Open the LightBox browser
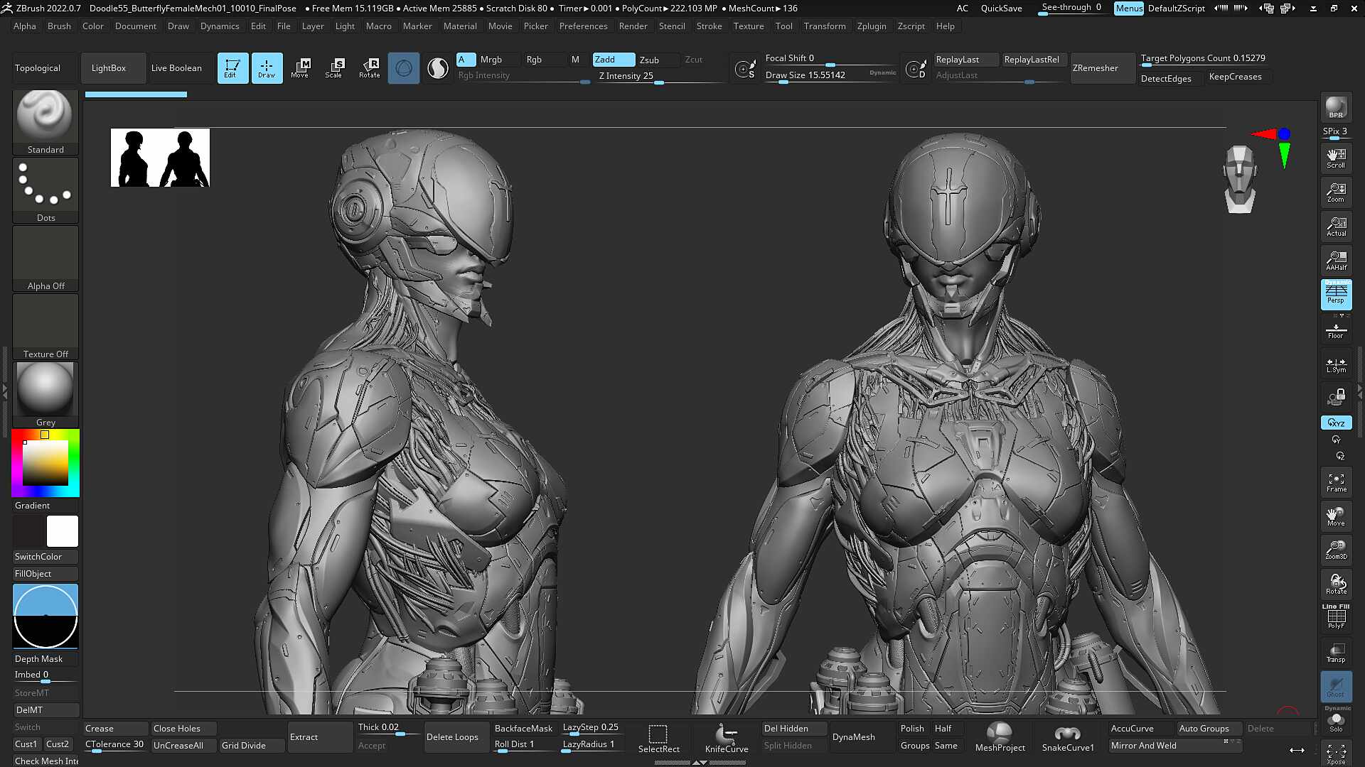 point(114,68)
